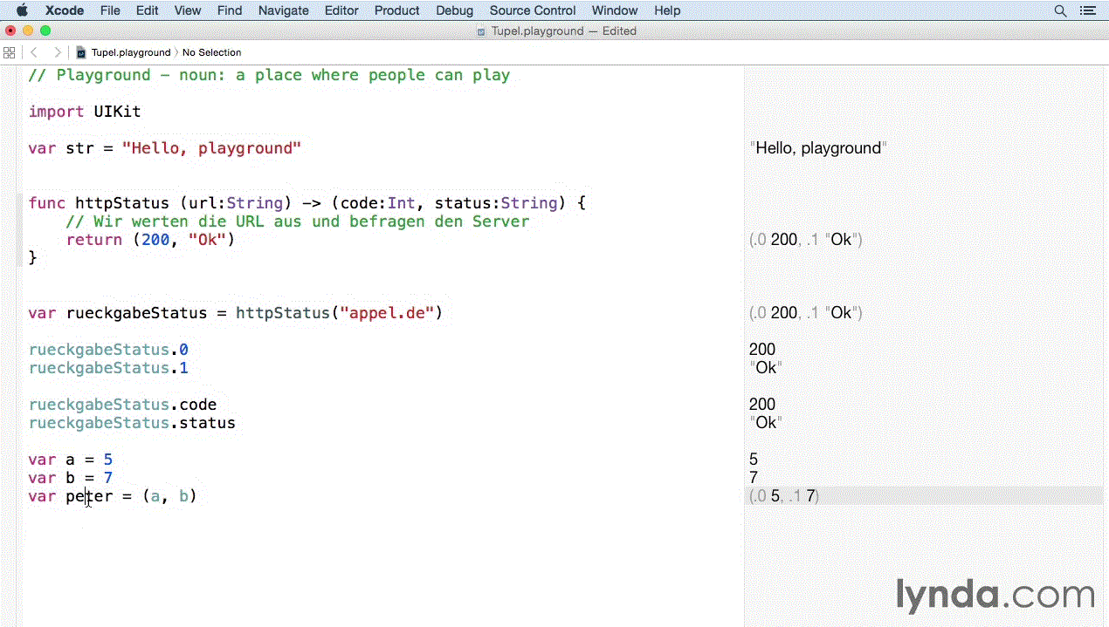The image size is (1109, 627).
Task: Open the No Selection jump bar popup
Action: click(x=211, y=52)
